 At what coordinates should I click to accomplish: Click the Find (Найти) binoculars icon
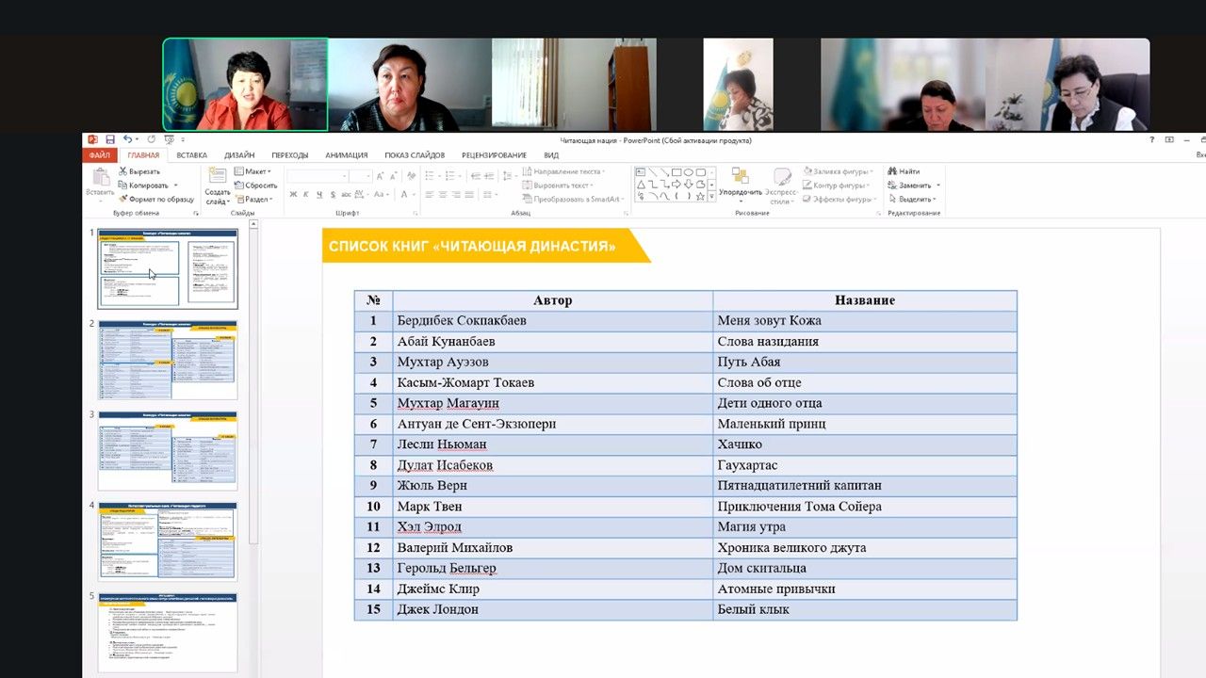(x=891, y=171)
